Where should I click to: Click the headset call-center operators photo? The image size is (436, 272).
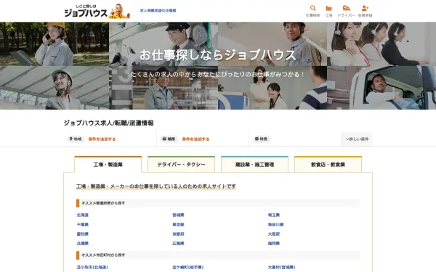(381, 44)
